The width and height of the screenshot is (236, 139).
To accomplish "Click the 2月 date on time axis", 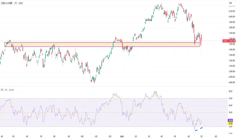I will [x=136, y=136].
